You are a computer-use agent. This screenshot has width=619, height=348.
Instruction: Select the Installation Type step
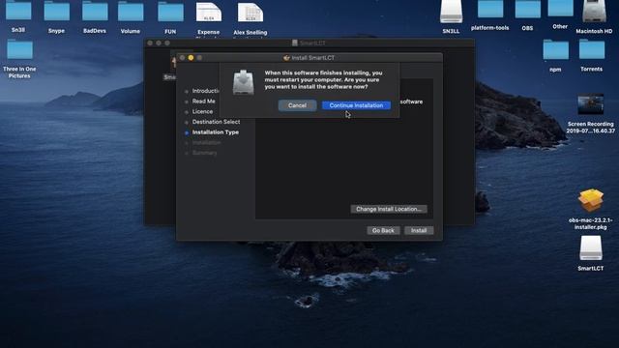tap(216, 132)
